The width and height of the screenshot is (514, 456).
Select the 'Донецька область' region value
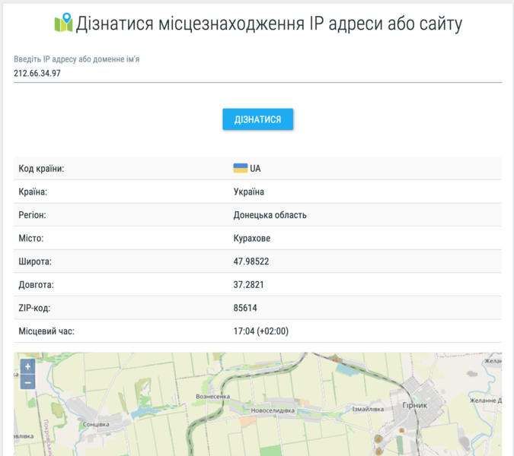[x=270, y=215]
